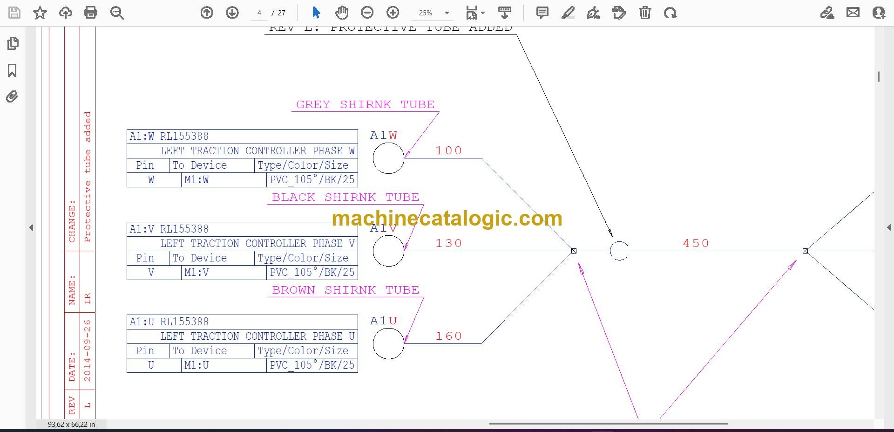Open the page thumbnails panel
Image resolution: width=894 pixels, height=432 pixels.
coord(13,43)
